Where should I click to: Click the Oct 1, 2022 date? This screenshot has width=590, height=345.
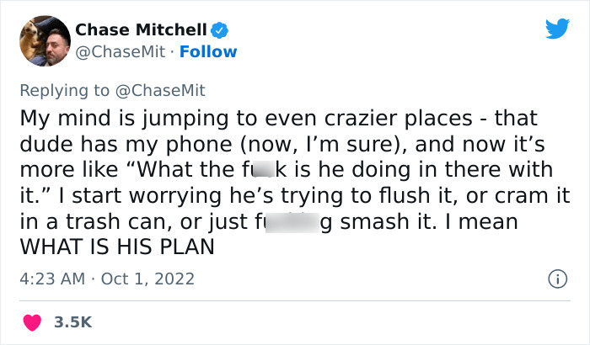(x=148, y=279)
